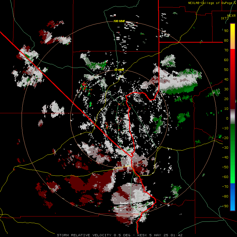The image size is (237, 237).
Task: Click the blue bottom segment of the color bar
Action: pyautogui.click(x=233, y=197)
